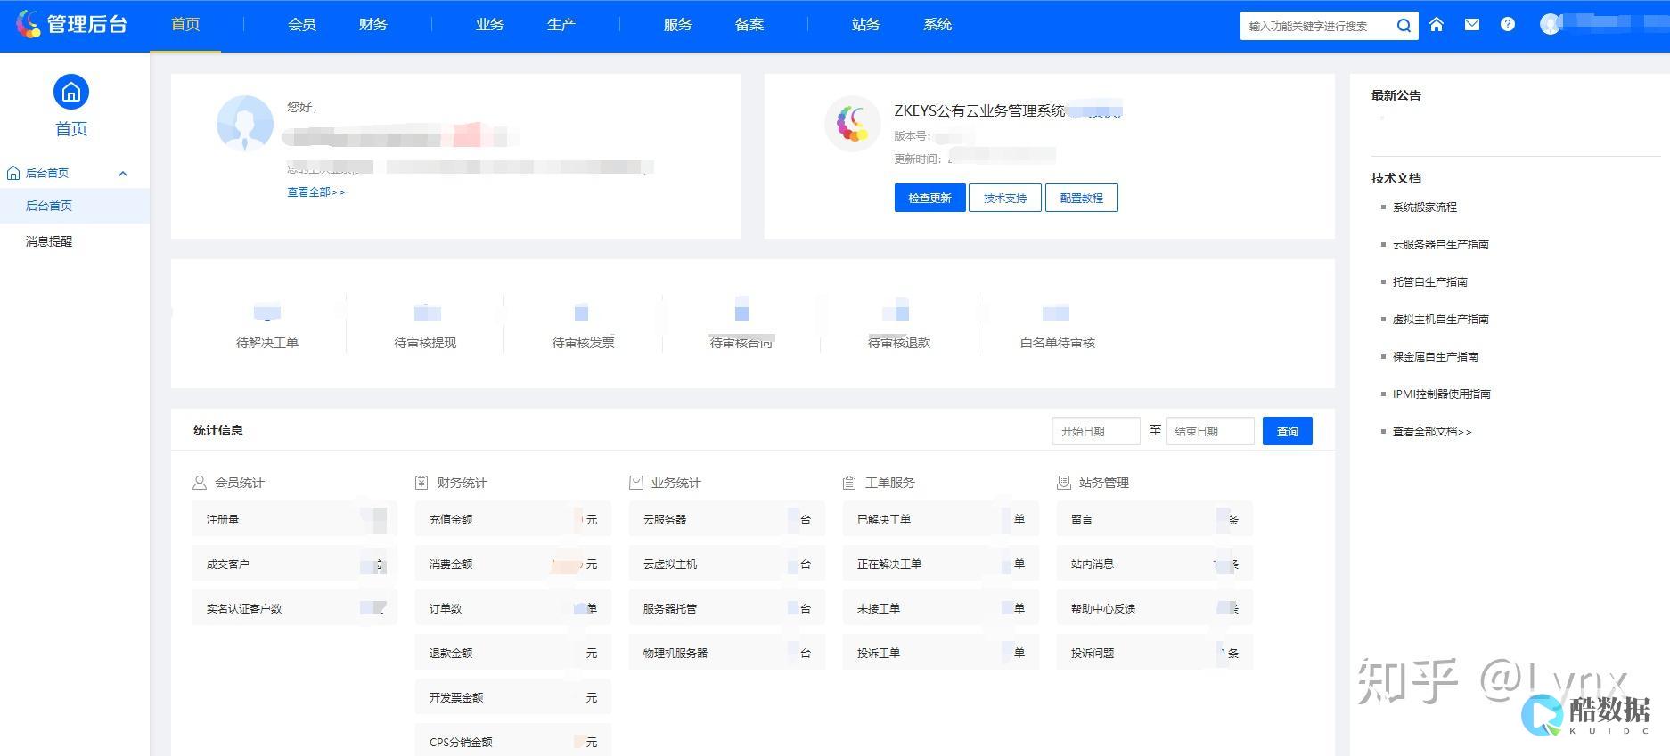Select 后台首页 in the sidebar
Image resolution: width=1670 pixels, height=756 pixels.
pyautogui.click(x=75, y=206)
